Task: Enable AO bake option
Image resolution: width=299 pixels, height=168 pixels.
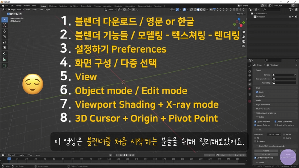Action: [255, 138]
